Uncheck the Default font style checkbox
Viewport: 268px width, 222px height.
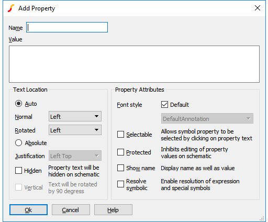(164, 105)
